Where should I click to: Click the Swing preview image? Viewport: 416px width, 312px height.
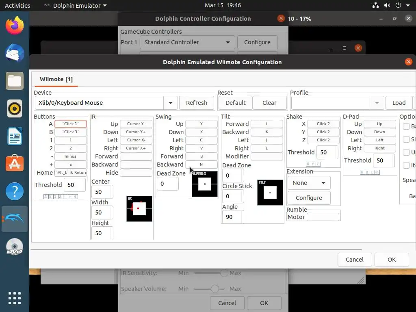coord(205,184)
